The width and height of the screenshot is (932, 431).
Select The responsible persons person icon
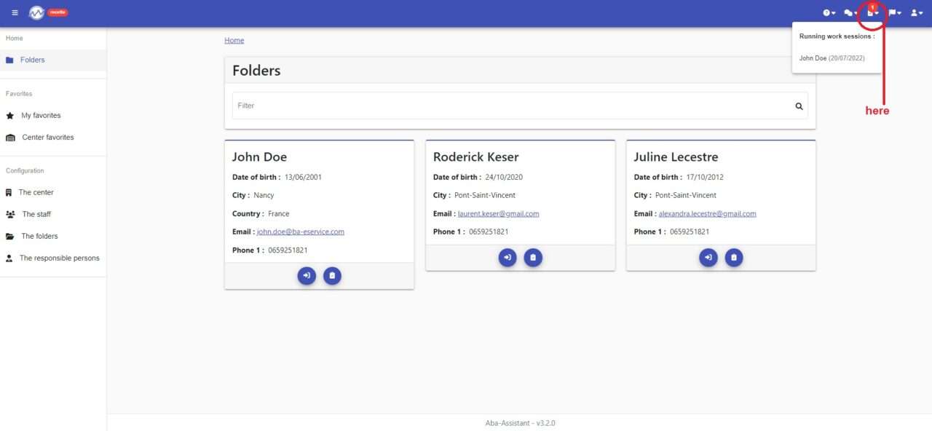coord(8,258)
